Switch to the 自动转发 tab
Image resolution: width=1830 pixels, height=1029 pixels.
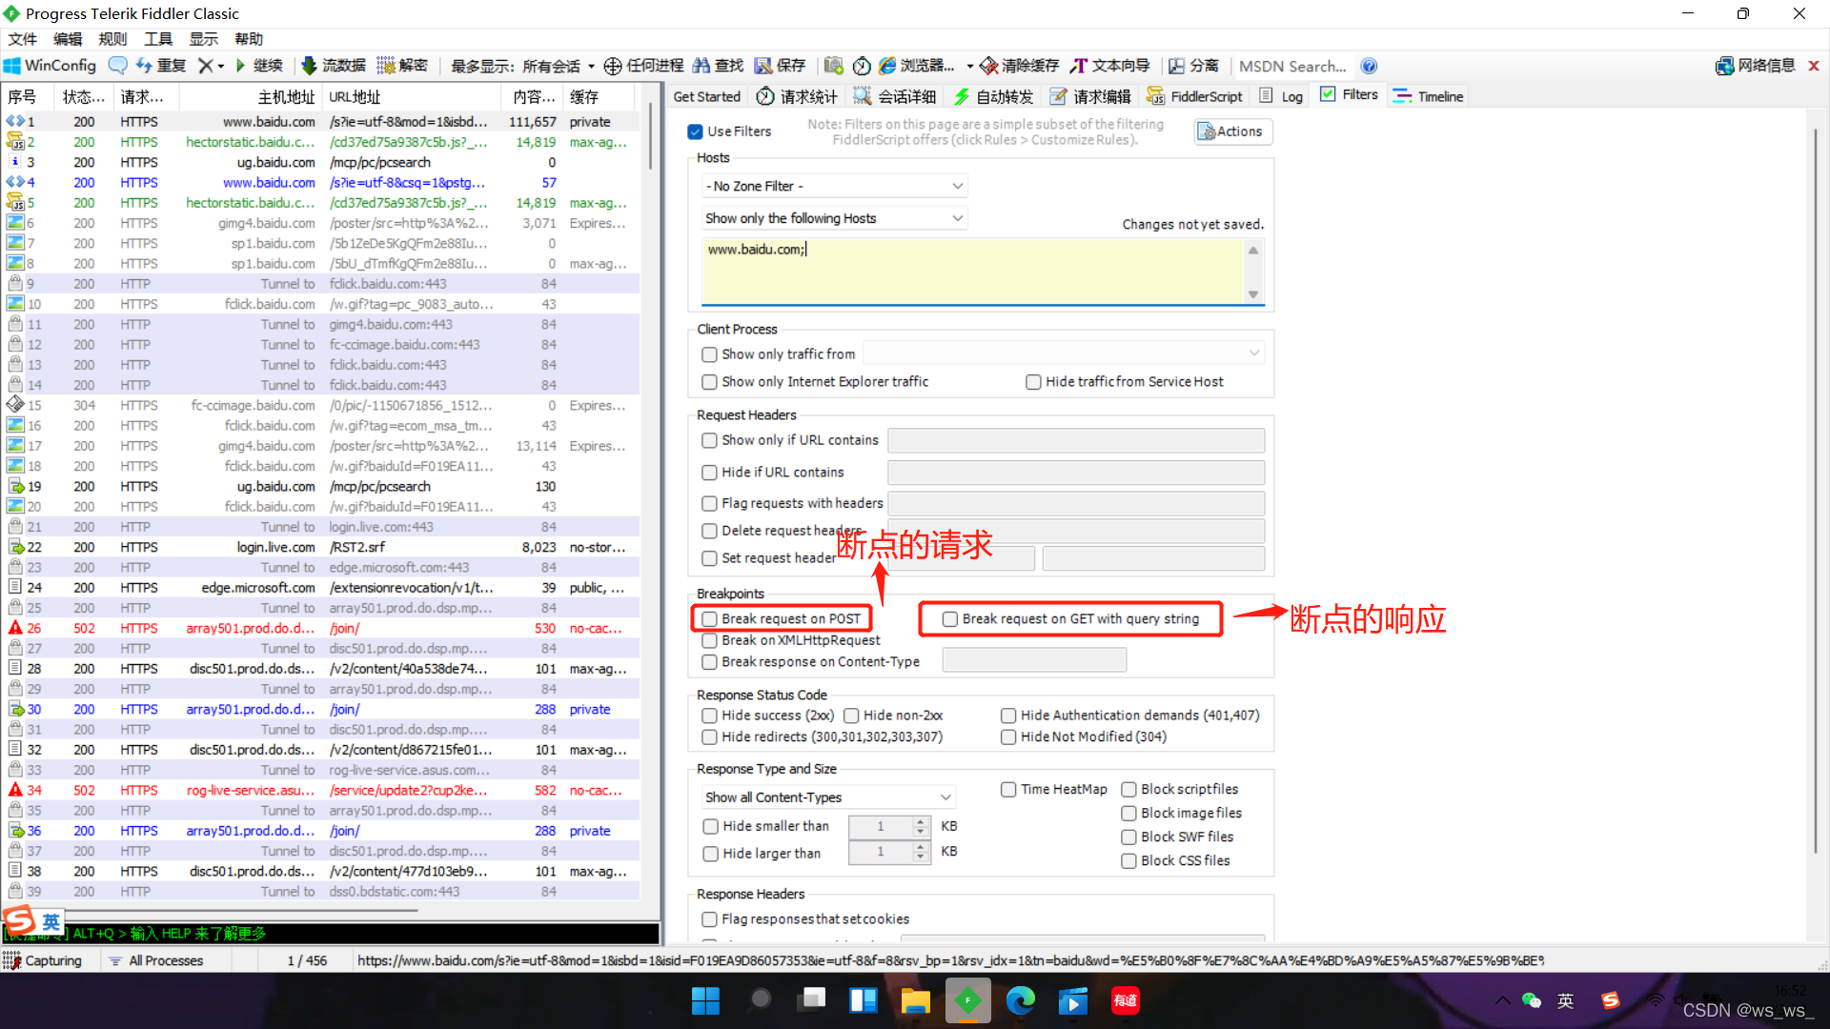coord(993,96)
